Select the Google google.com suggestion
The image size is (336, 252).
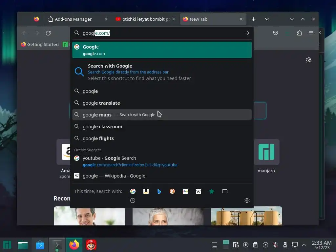tap(162, 50)
